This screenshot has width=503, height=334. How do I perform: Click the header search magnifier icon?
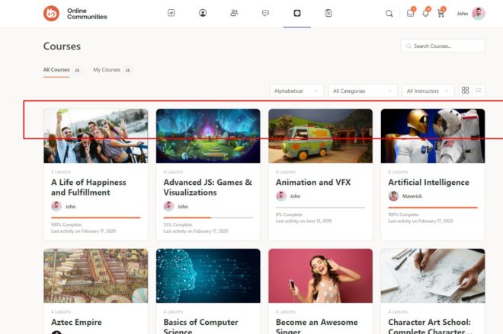coord(389,14)
